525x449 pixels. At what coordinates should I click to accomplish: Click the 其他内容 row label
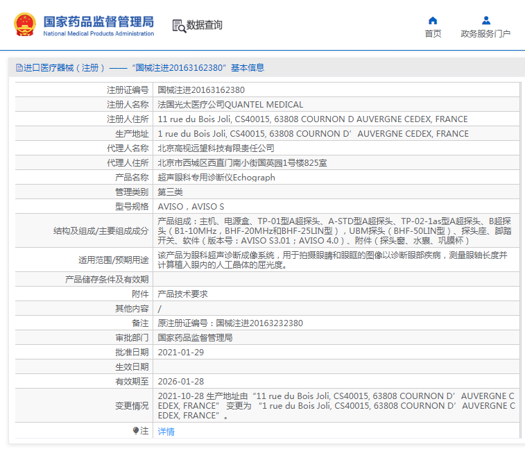click(132, 309)
